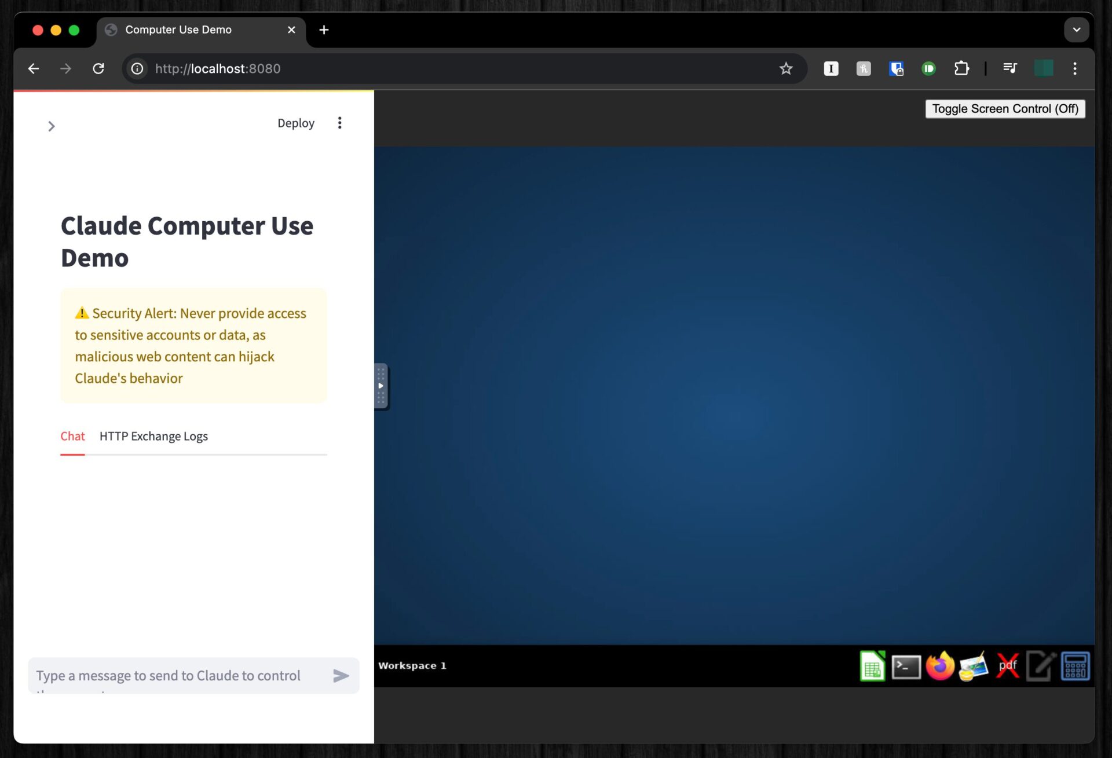Open the LibreOffice Calc spreadsheet icon
This screenshot has height=758, width=1112.
(x=872, y=666)
